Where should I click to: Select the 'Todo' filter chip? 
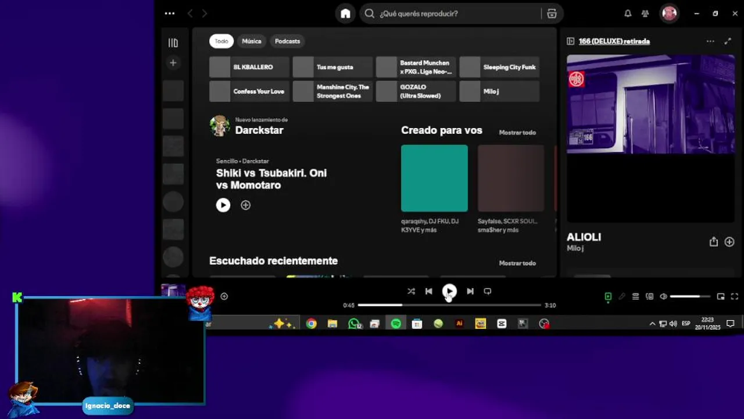tap(221, 41)
